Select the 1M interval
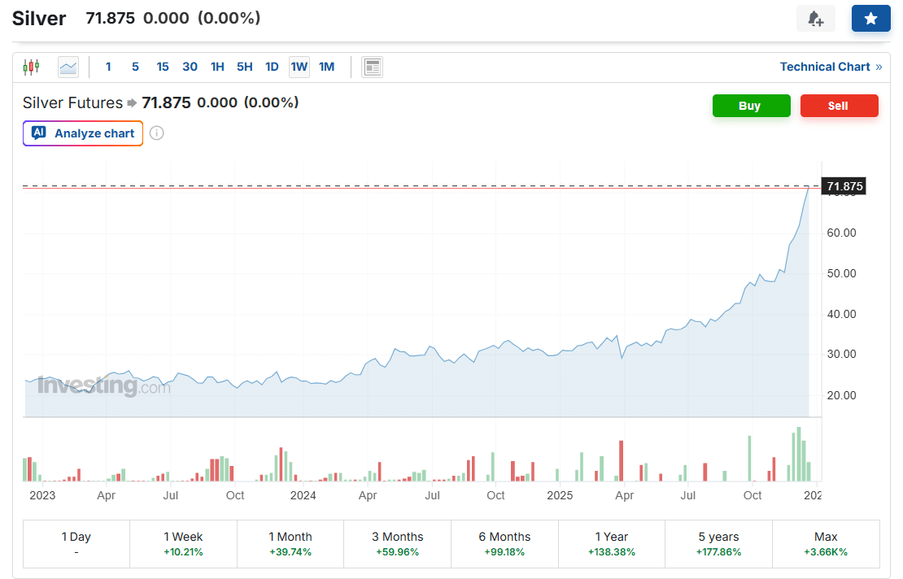This screenshot has width=903, height=579. point(326,67)
